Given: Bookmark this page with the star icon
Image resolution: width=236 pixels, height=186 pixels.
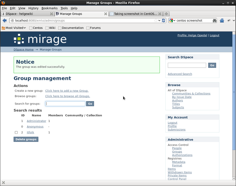Looking at the screenshot, I should (x=156, y=20).
